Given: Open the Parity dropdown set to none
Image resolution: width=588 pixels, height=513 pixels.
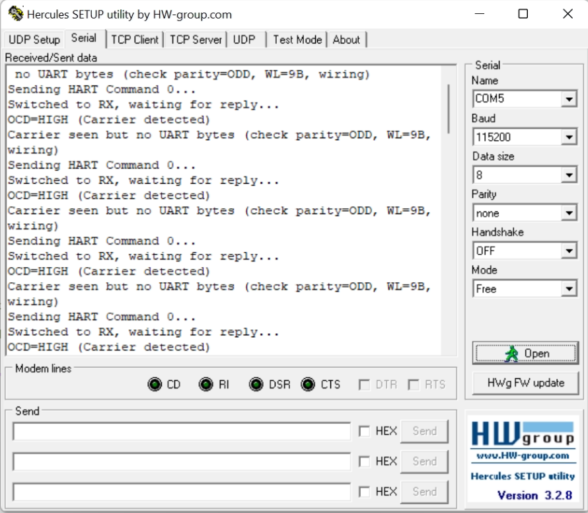Looking at the screenshot, I should click(569, 213).
